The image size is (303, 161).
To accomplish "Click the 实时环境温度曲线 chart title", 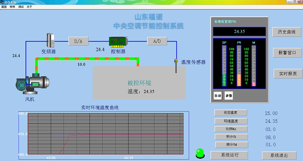I will tap(100, 107).
